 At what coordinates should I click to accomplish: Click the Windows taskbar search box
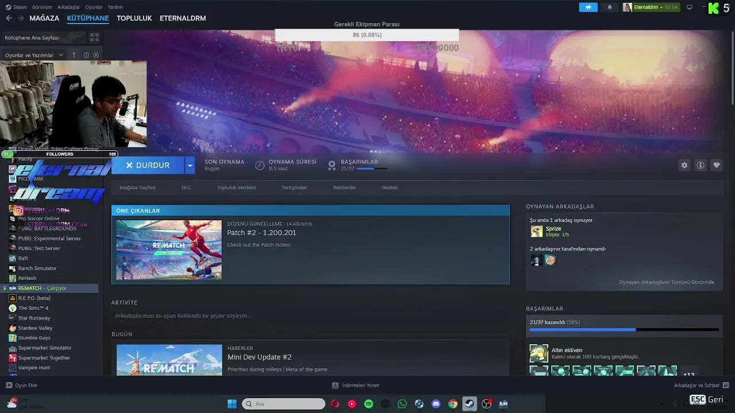tap(284, 404)
